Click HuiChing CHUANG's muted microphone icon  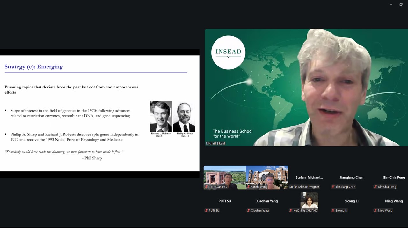pyautogui.click(x=291, y=211)
